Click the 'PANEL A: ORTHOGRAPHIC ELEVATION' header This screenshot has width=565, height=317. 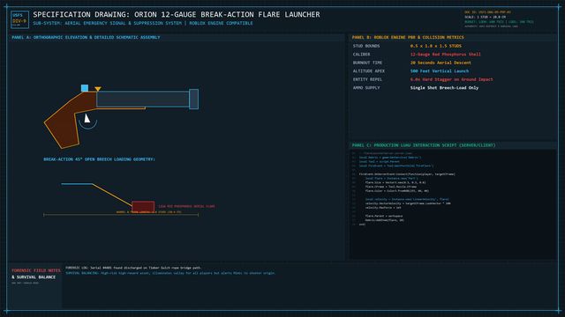point(86,37)
